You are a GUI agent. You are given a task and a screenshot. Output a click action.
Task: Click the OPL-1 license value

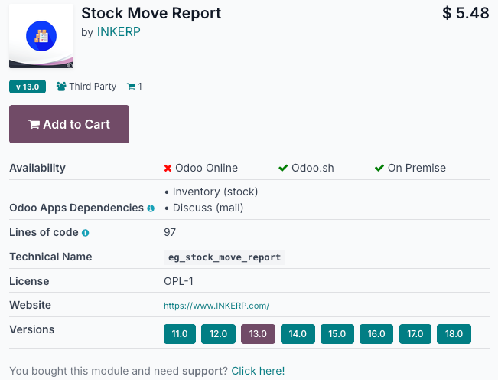tap(178, 281)
